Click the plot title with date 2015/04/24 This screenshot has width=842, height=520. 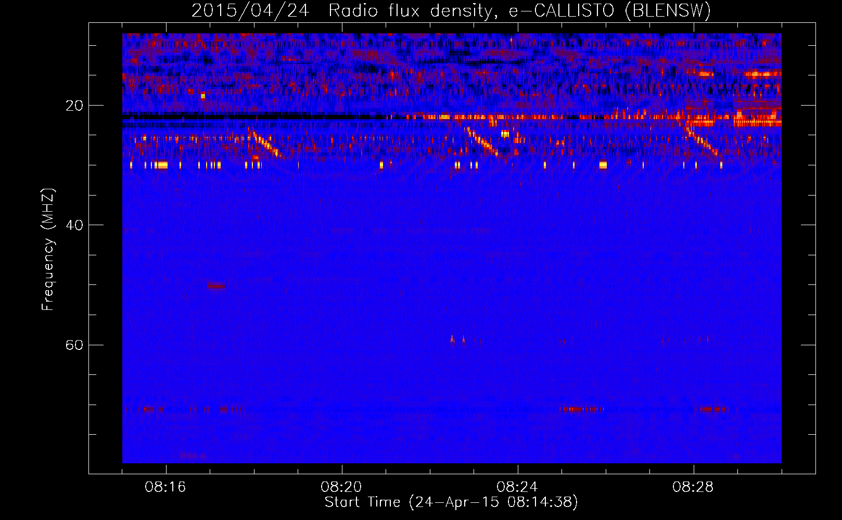(451, 11)
